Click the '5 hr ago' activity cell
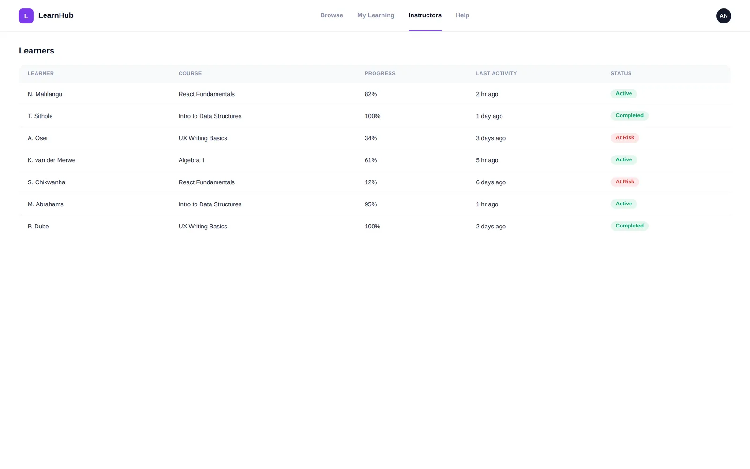The height and width of the screenshot is (469, 750). (487, 160)
